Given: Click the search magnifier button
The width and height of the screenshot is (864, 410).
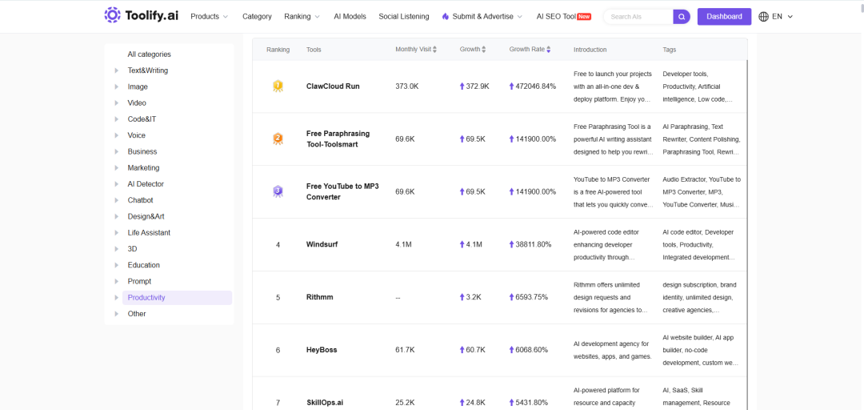Looking at the screenshot, I should [x=682, y=17].
